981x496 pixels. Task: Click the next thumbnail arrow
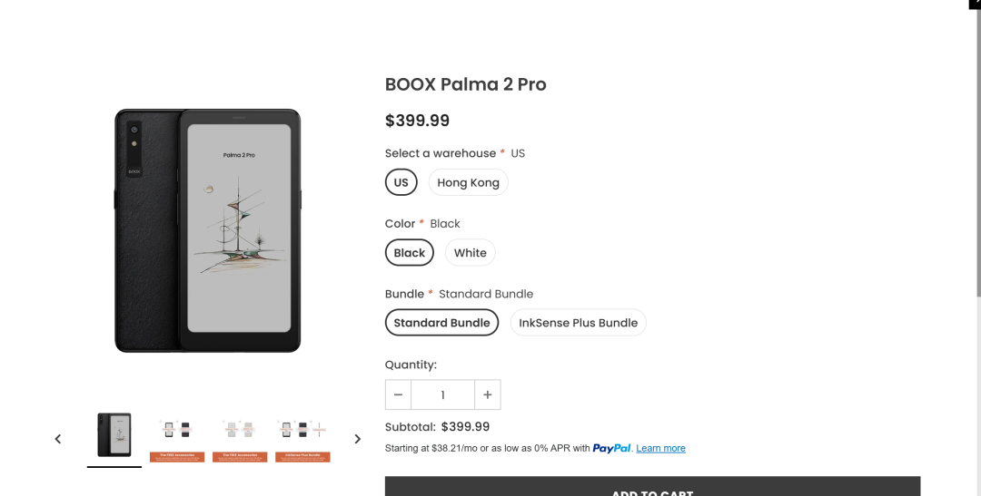(357, 439)
